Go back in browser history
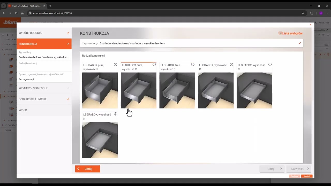Viewport: 331px width, 186px height. tap(4, 13)
